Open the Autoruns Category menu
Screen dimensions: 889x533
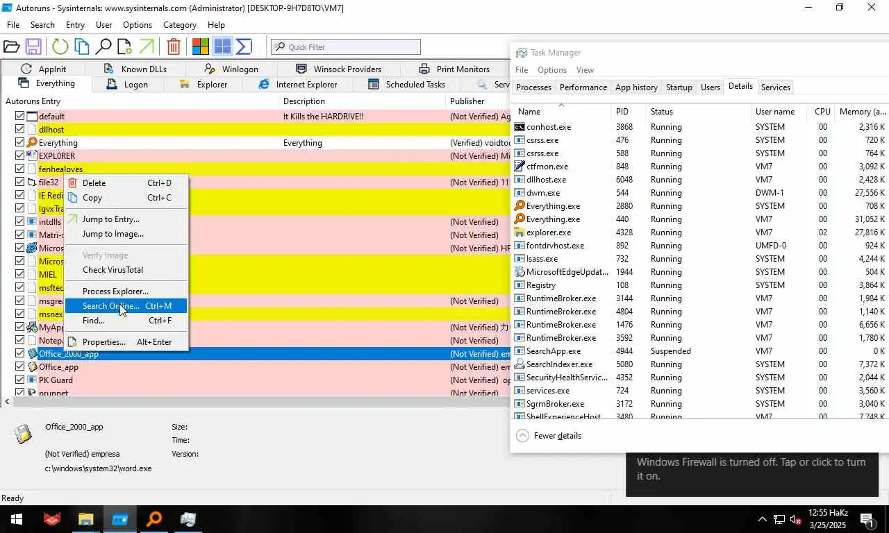coord(180,25)
